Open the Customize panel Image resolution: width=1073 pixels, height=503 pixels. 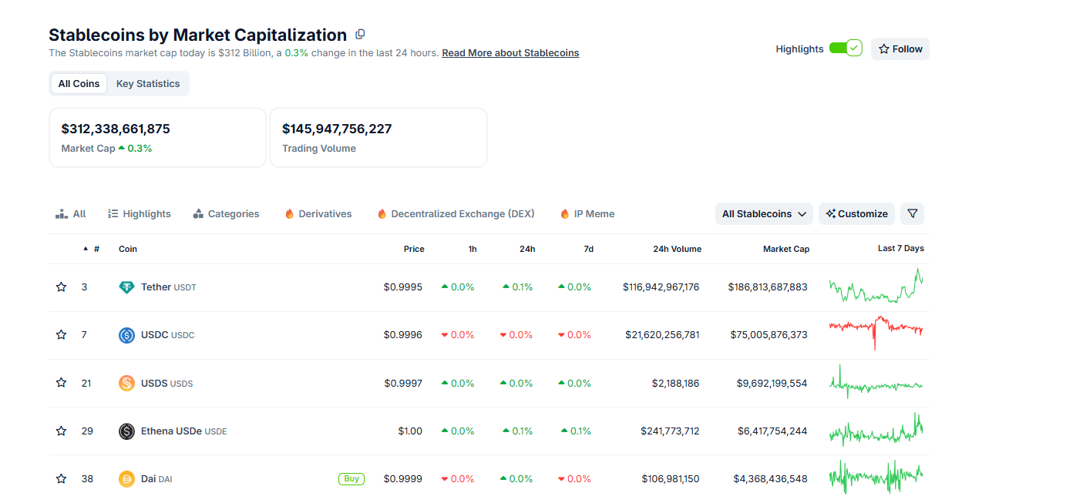coord(856,213)
